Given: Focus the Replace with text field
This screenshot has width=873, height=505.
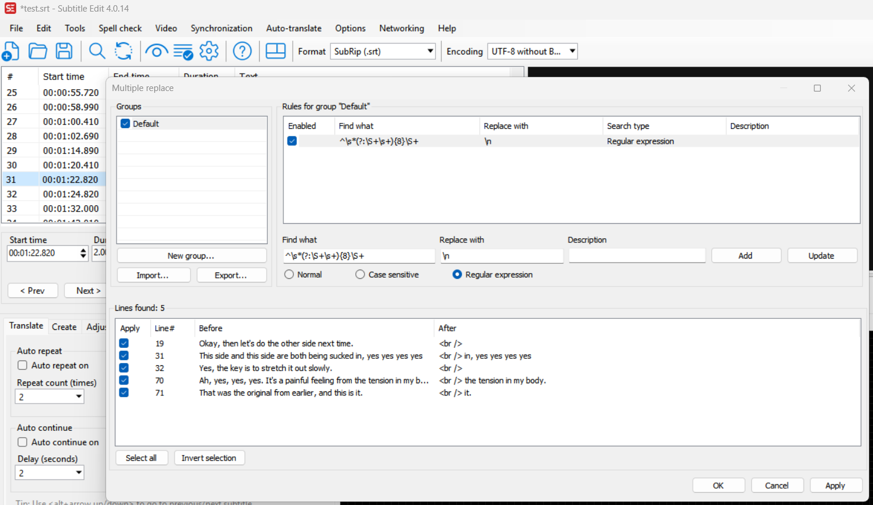Looking at the screenshot, I should tap(502, 256).
